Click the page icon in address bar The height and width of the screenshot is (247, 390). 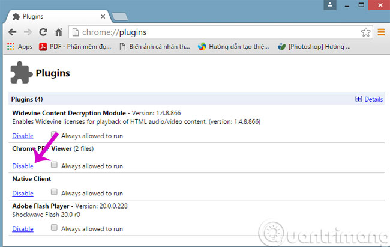tap(76, 32)
